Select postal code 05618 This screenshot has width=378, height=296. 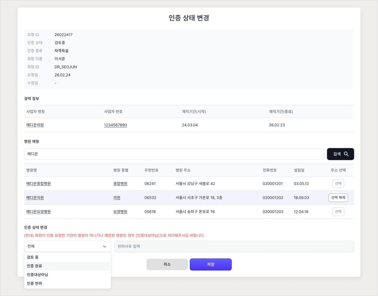[150, 212]
